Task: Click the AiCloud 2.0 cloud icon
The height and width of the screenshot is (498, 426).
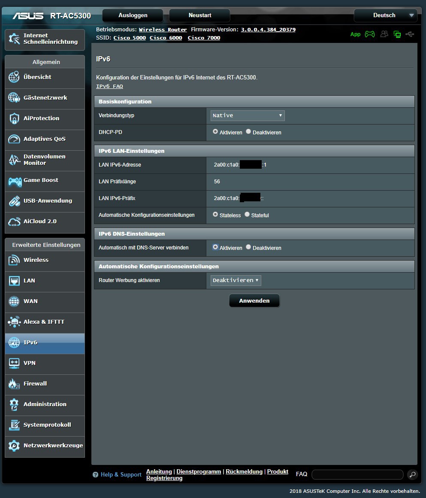Action: click(x=14, y=222)
